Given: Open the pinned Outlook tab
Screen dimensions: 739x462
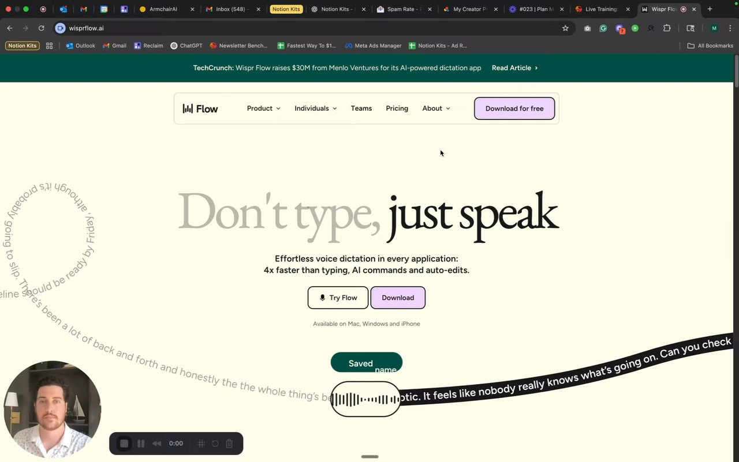Looking at the screenshot, I should (64, 9).
